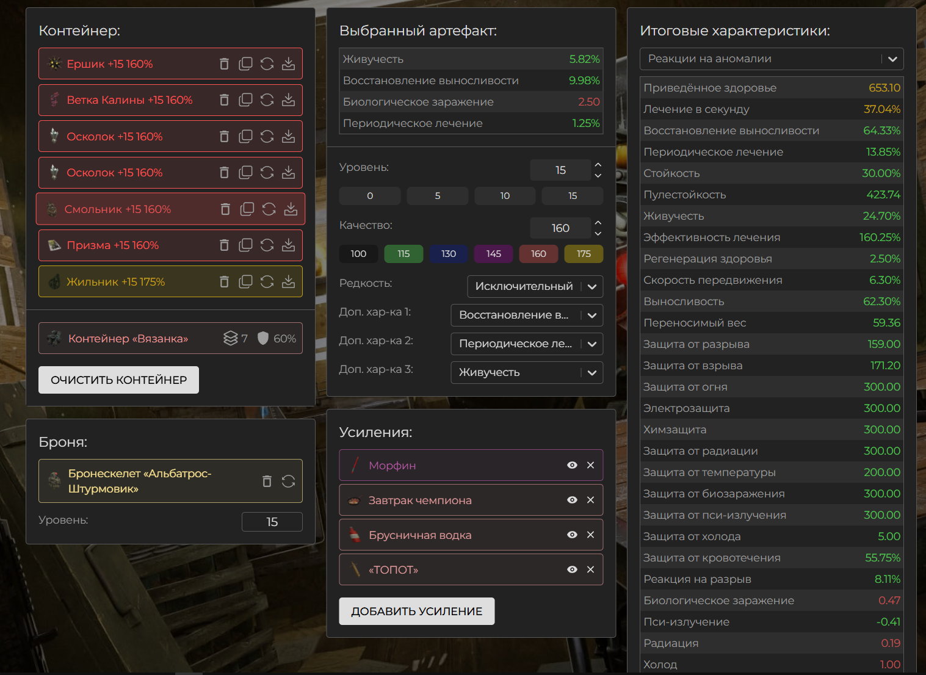Toggle visibility of Завтрак чемпиона boost
The image size is (926, 675).
(x=572, y=500)
